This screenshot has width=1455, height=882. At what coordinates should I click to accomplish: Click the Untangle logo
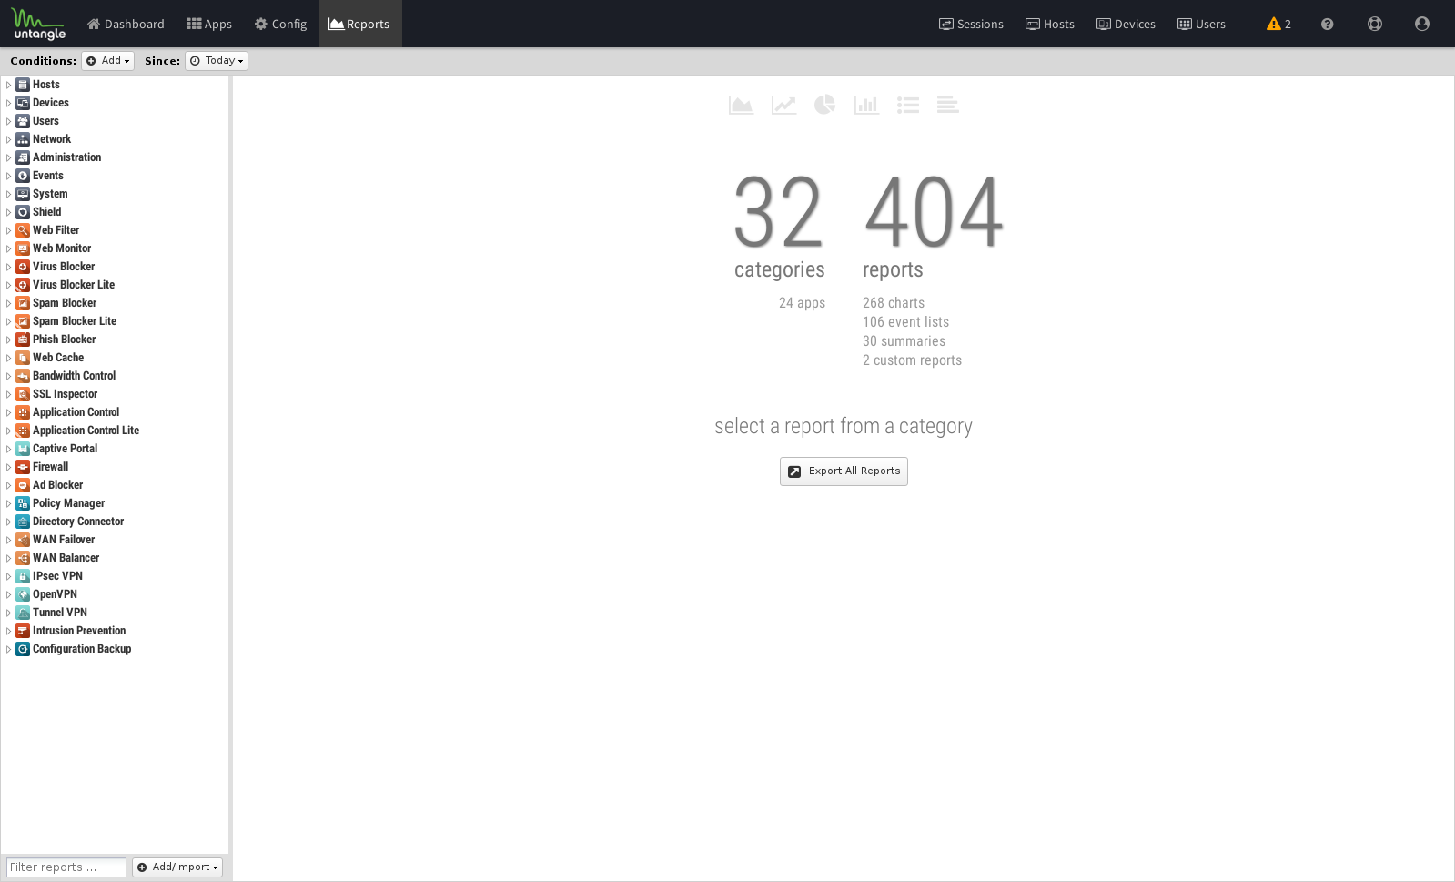point(39,24)
